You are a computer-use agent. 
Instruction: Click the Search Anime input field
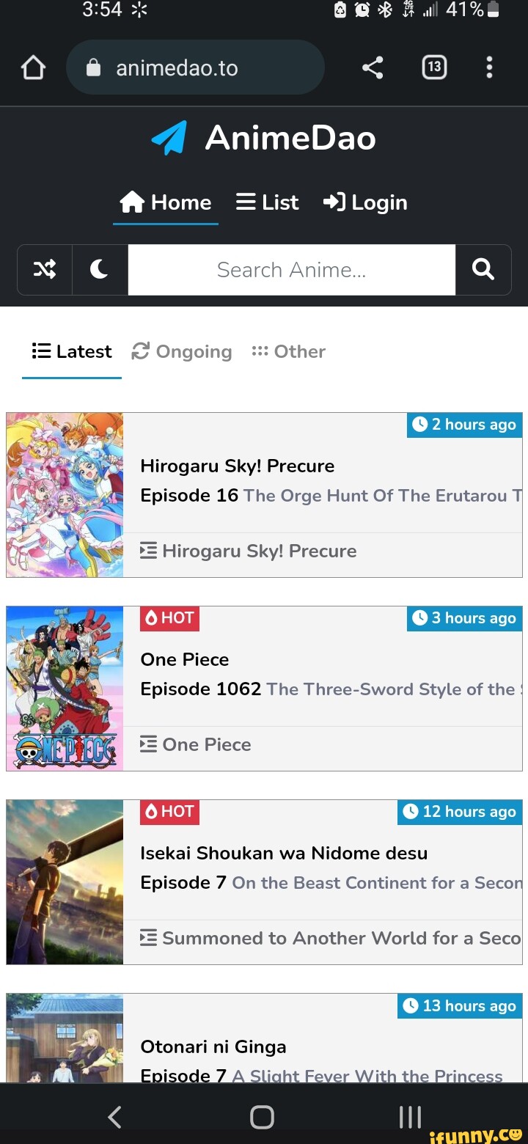[291, 270]
